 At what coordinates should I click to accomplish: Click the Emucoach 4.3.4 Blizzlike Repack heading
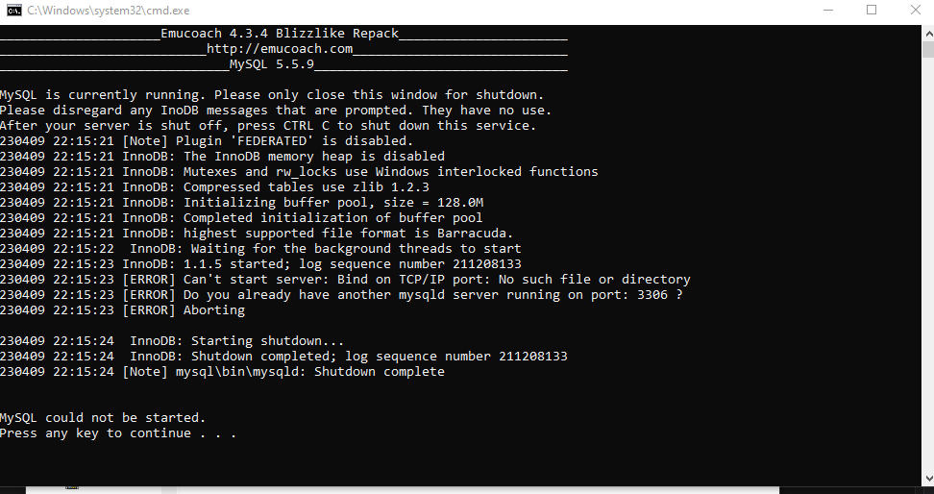point(280,34)
